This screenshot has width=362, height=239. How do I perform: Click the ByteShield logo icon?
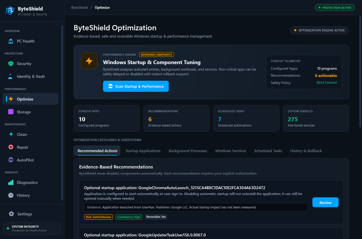10,11
